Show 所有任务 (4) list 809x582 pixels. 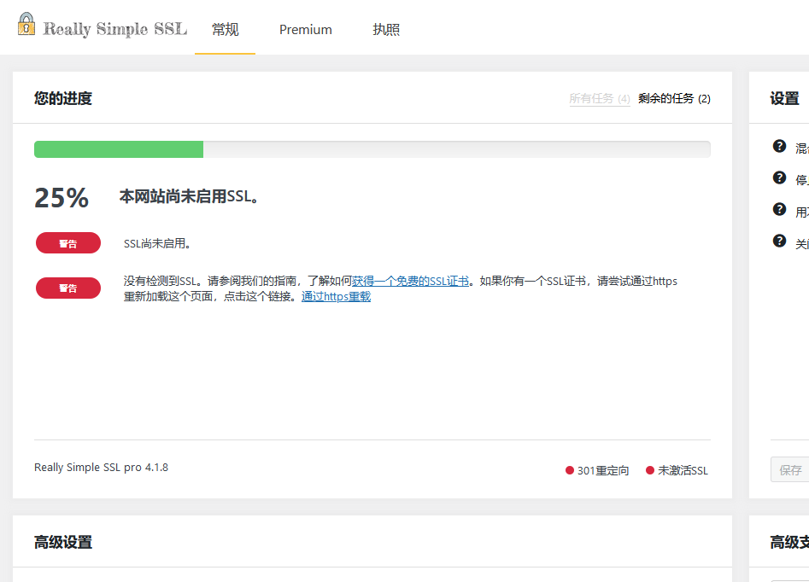pos(599,99)
